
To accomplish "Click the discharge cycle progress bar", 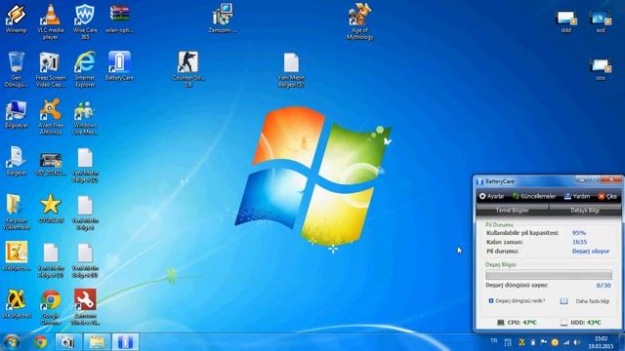I will tap(549, 275).
